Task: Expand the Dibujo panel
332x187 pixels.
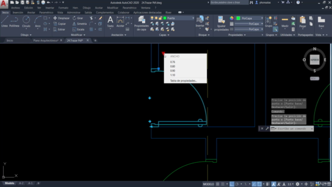Action: click(x=26, y=35)
